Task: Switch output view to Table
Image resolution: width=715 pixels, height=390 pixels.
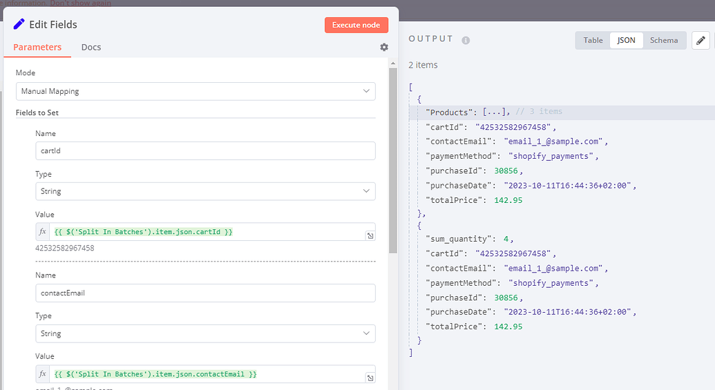Action: pos(593,41)
